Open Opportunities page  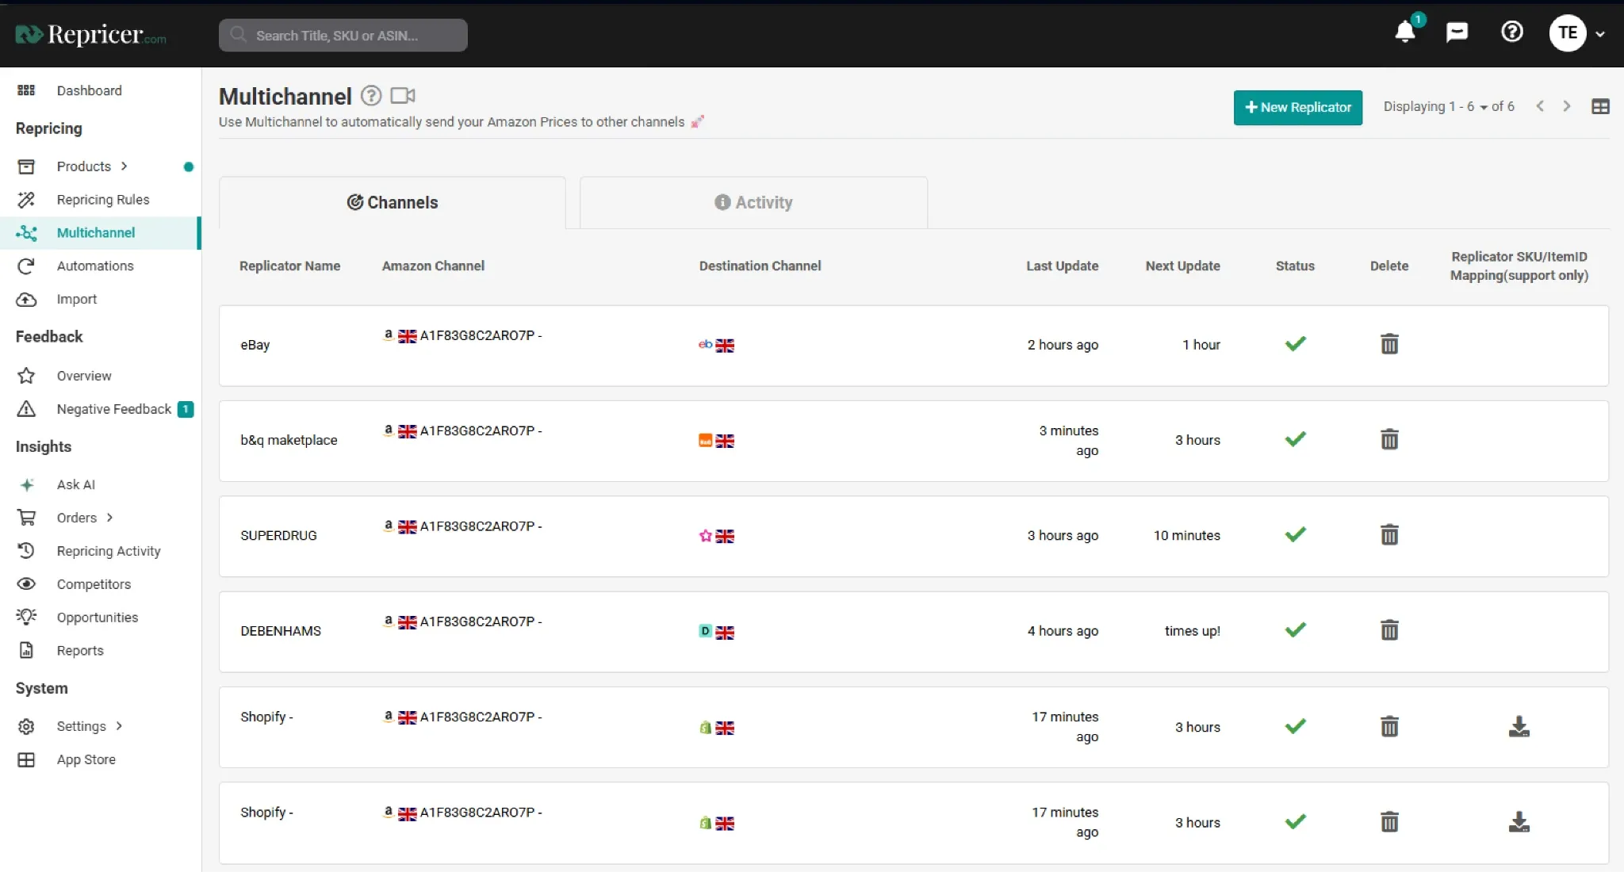98,618
